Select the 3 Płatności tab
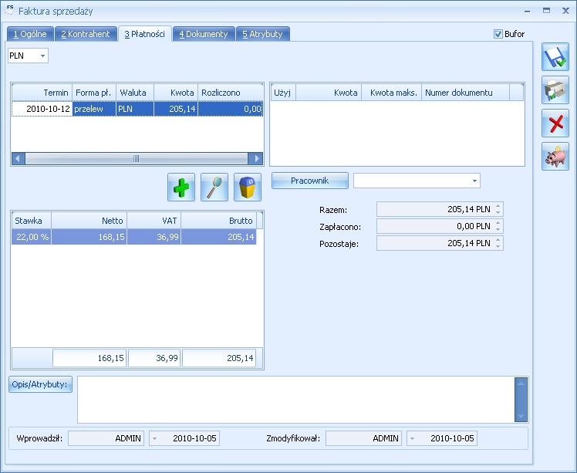Screen dimensions: 577x473 click(144, 34)
